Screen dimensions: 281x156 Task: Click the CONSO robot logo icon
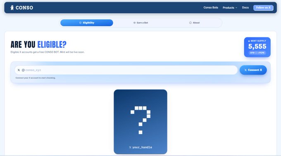point(12,7)
